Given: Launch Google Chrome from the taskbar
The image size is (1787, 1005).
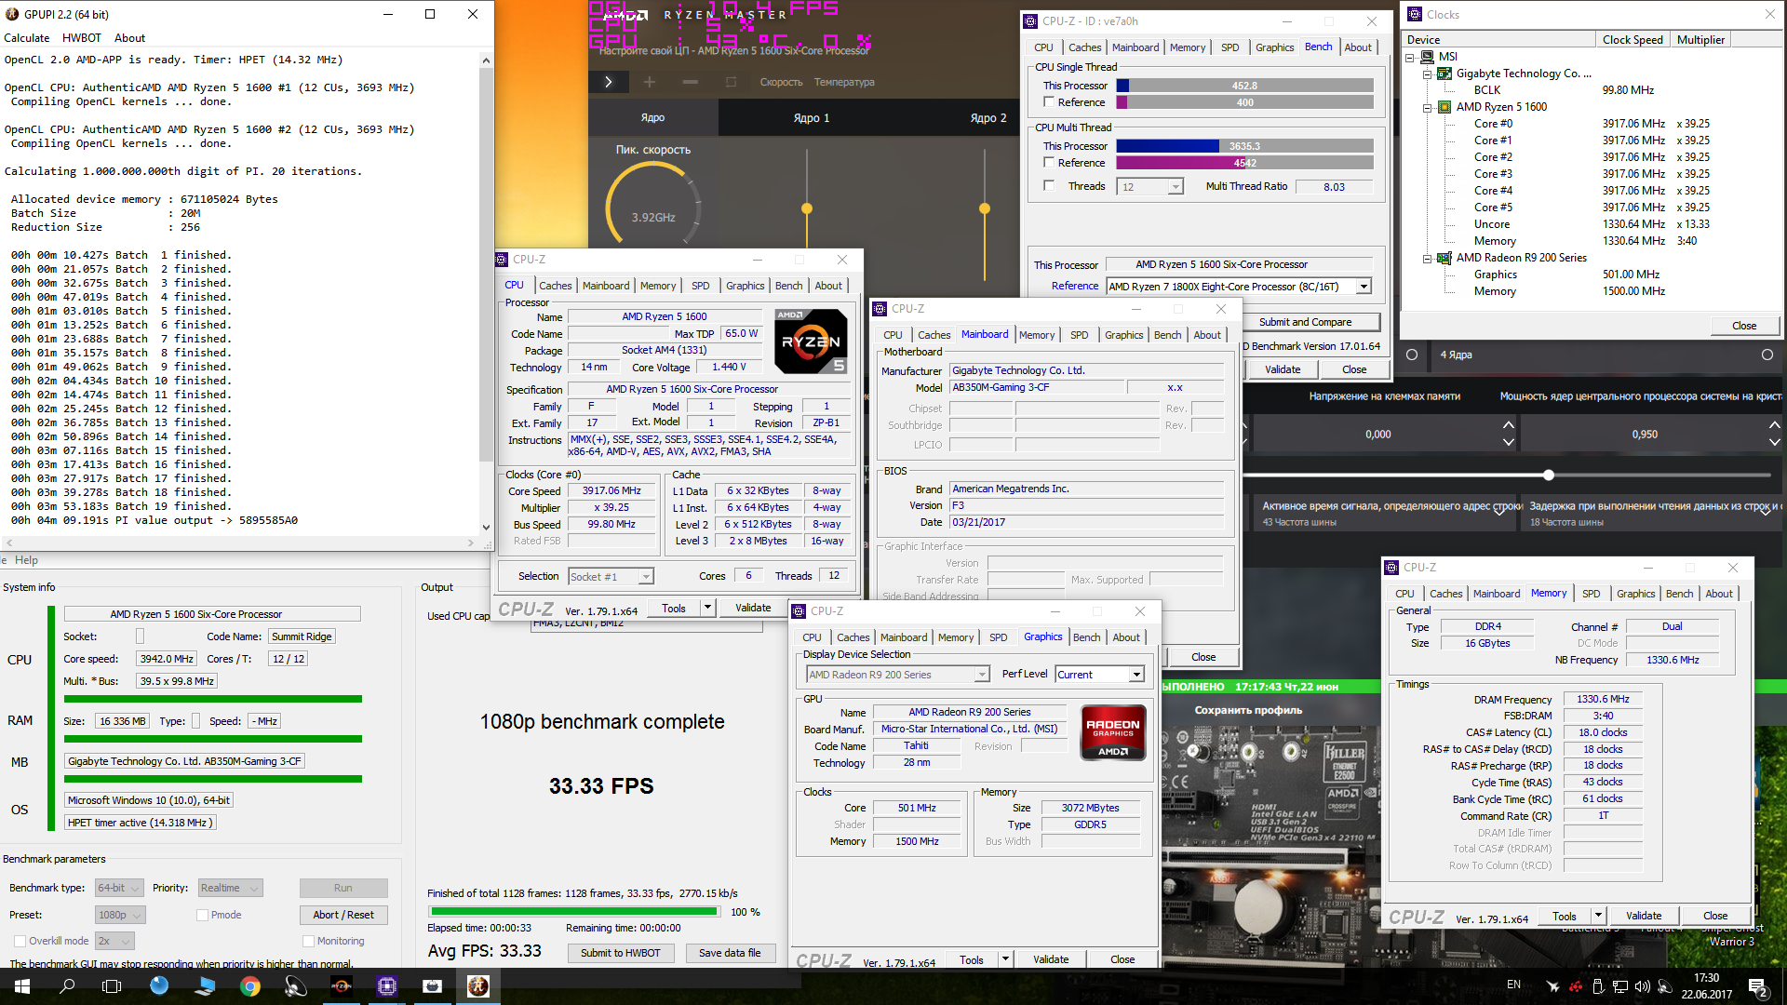Looking at the screenshot, I should point(249,986).
